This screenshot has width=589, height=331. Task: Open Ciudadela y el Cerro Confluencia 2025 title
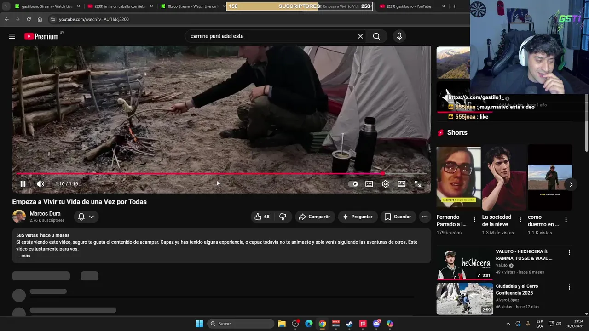517,290
